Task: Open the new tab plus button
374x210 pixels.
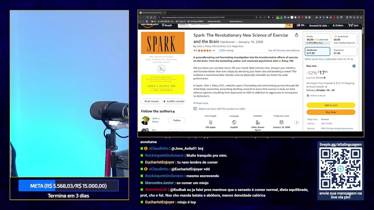Action: [x=169, y=13]
